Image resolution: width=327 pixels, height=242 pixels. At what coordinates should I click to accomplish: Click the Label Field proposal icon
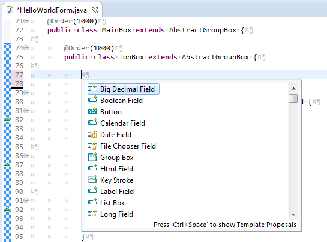pyautogui.click(x=92, y=190)
